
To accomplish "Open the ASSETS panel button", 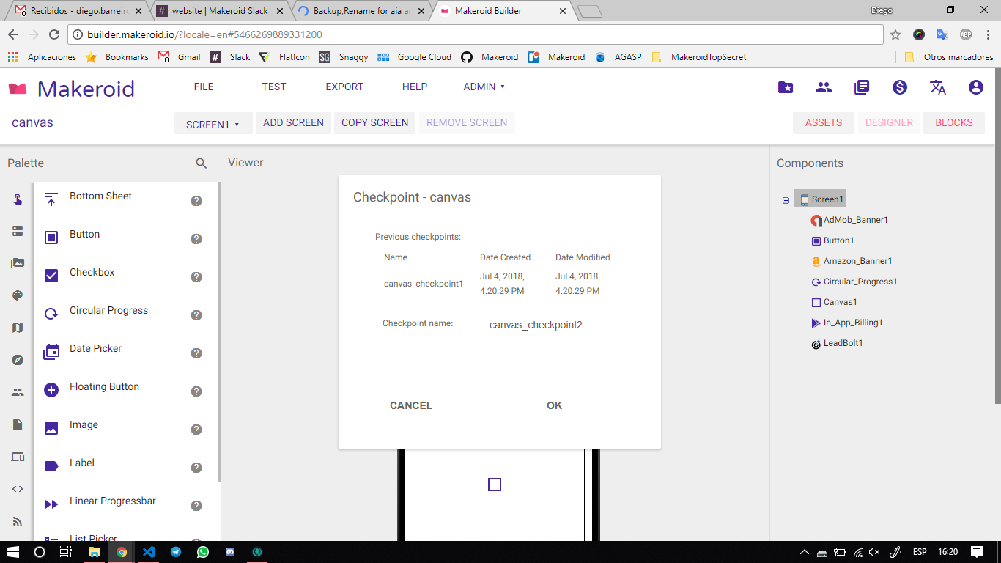I will (x=824, y=123).
